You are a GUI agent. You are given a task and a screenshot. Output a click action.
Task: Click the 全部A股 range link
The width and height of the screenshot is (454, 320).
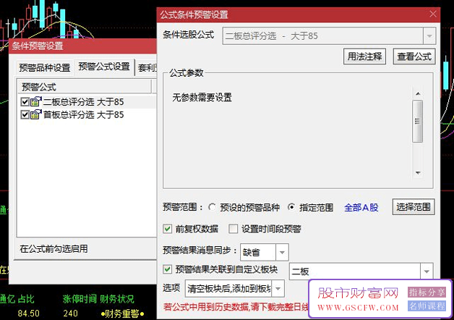(361, 208)
